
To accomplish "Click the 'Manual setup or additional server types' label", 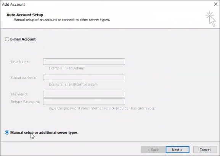I will point(44,133).
